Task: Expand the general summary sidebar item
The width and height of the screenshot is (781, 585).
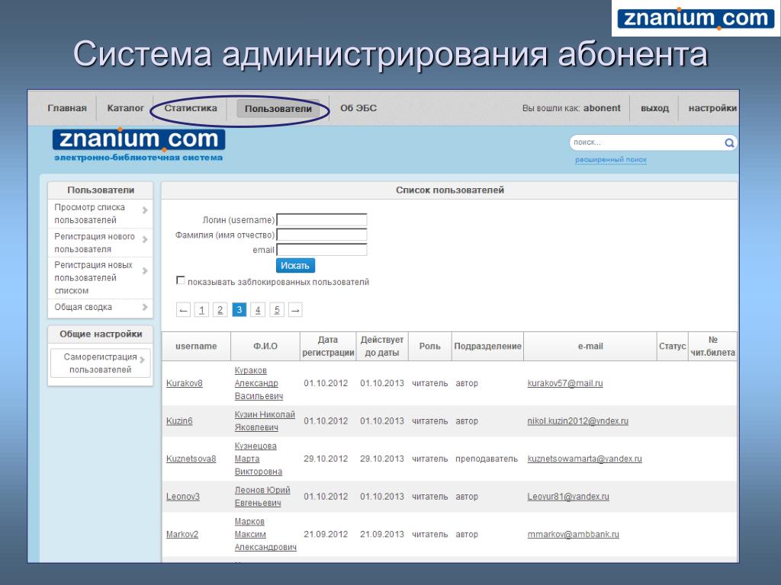Action: click(x=145, y=307)
